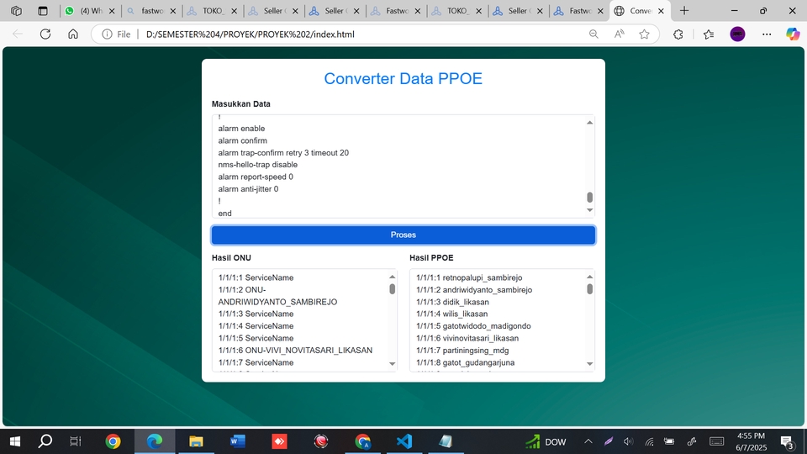
Task: Launch Google Chrome from taskbar
Action: [113, 441]
